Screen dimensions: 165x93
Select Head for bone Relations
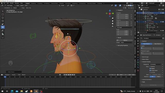[x=159, y=77]
